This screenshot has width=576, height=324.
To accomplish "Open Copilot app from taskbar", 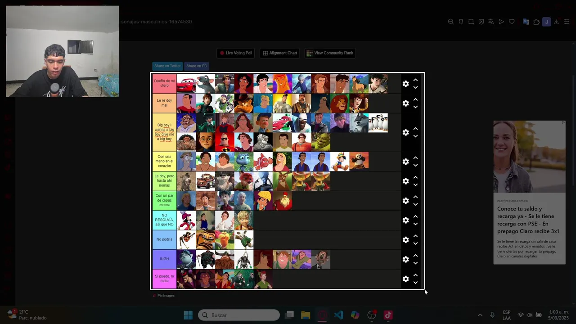I will coord(355,315).
